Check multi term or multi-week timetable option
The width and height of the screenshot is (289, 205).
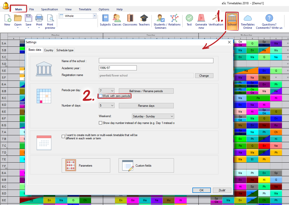click(x=63, y=137)
